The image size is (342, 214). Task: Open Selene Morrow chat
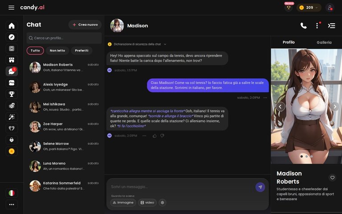(64, 146)
